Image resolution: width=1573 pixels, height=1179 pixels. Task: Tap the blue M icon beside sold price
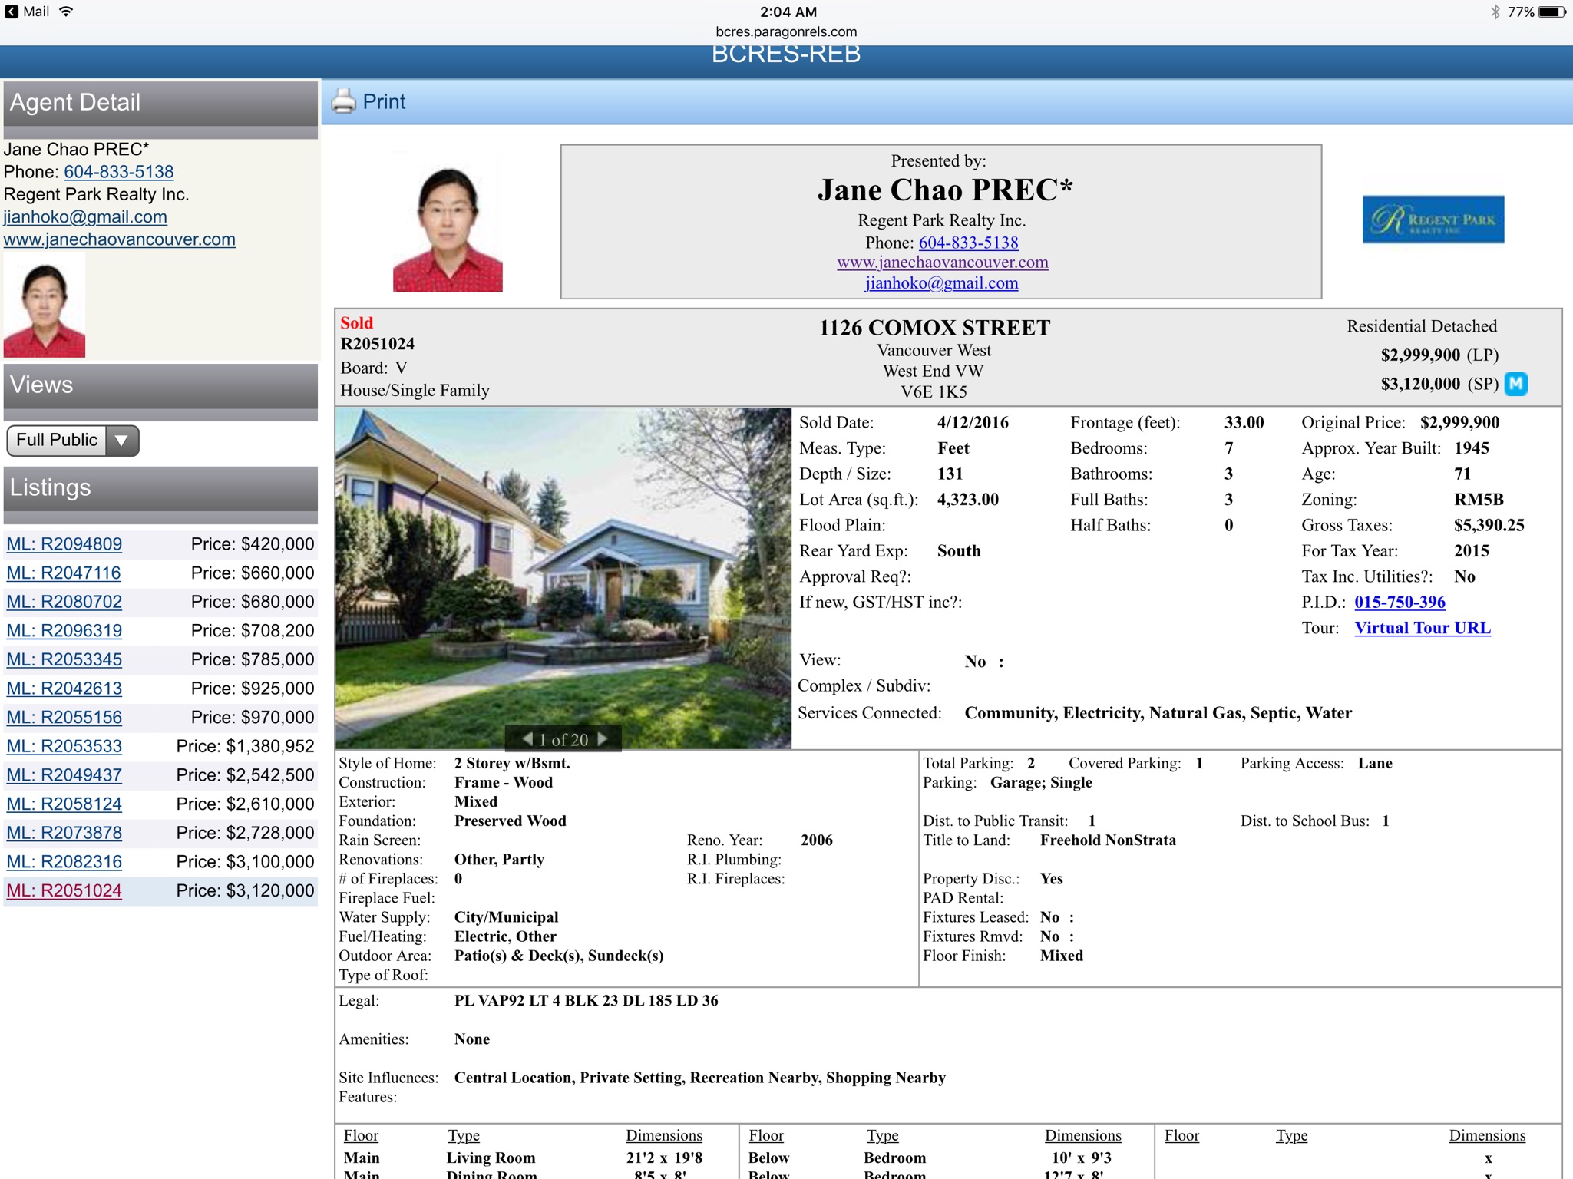(1516, 383)
